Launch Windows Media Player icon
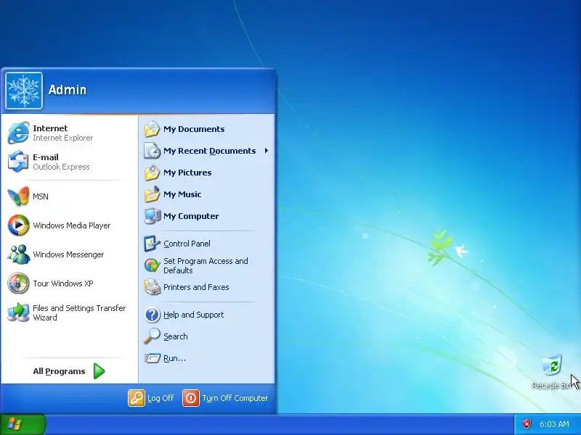Viewport: 581px width, 435px height. 18,225
